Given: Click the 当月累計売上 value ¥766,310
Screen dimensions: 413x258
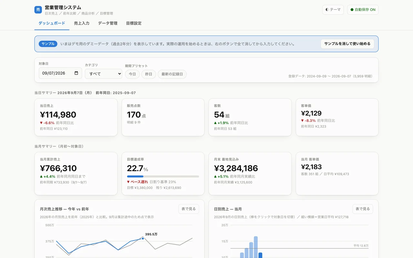Looking at the screenshot, I should [58, 168].
